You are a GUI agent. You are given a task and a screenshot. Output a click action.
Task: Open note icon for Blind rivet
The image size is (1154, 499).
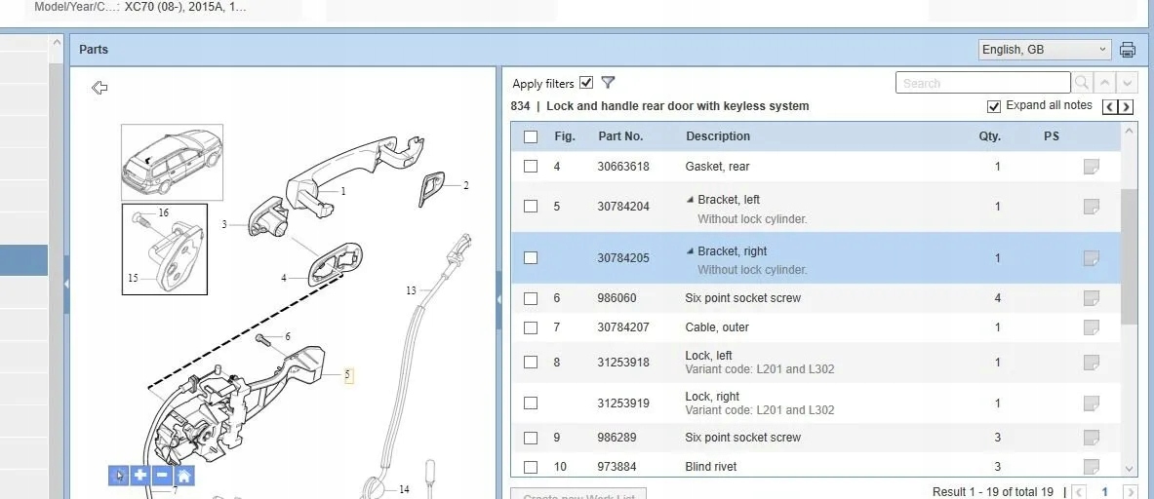1092,467
